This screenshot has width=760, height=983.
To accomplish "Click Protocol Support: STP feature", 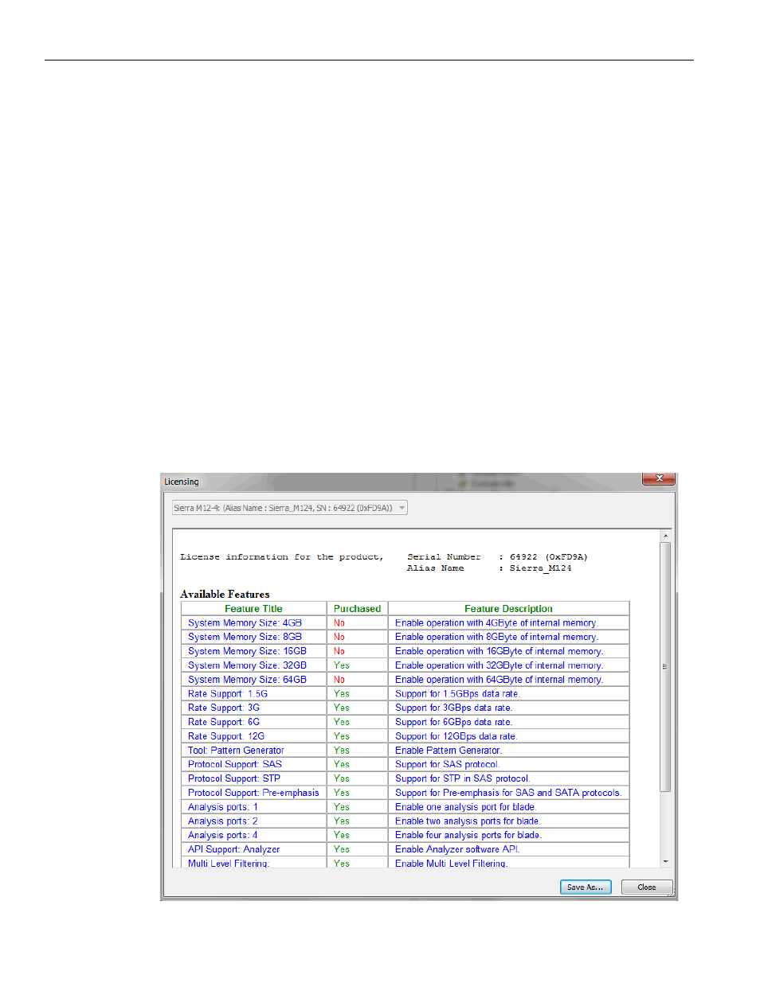I will (x=234, y=778).
